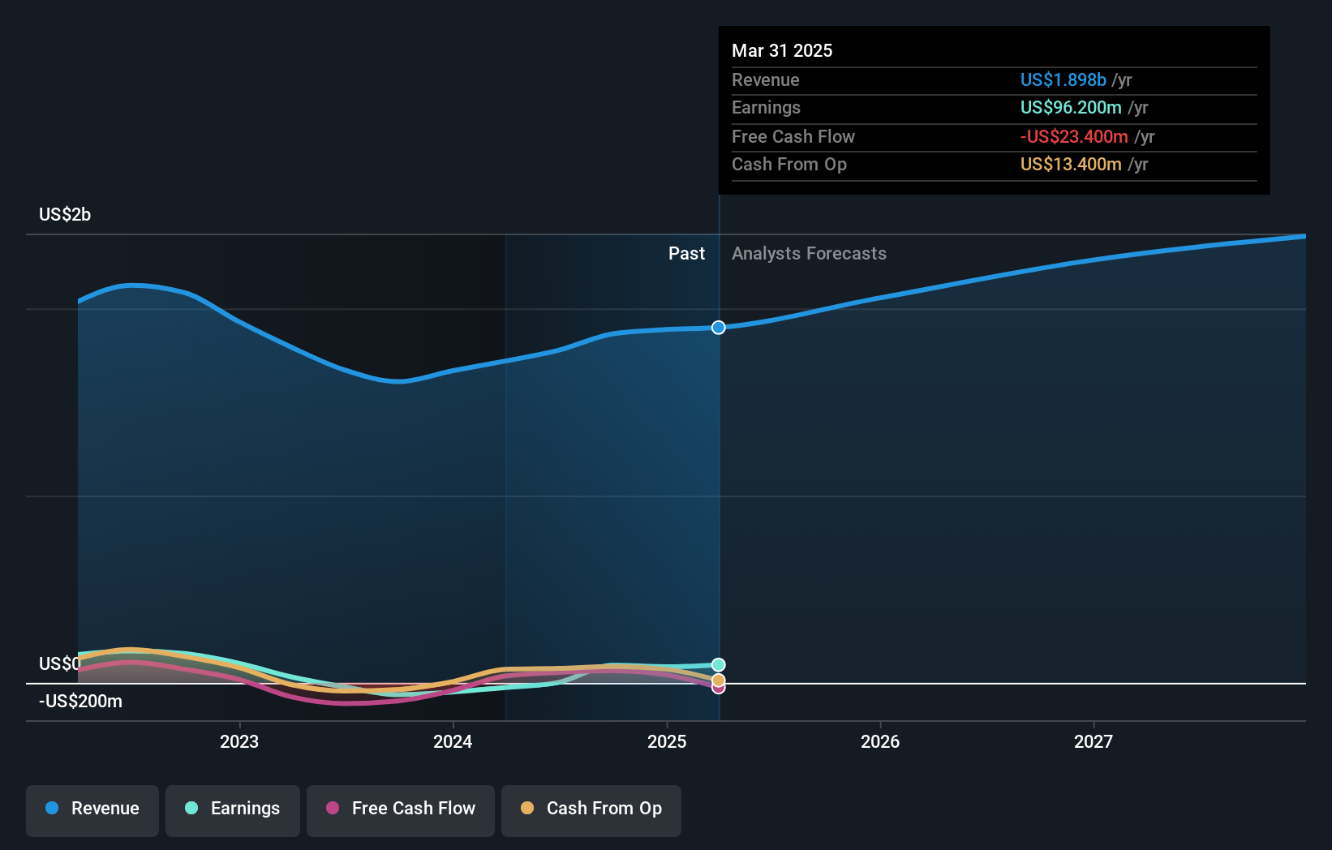The height and width of the screenshot is (850, 1332).
Task: Click the blue Revenue data point marker
Action: (x=719, y=328)
